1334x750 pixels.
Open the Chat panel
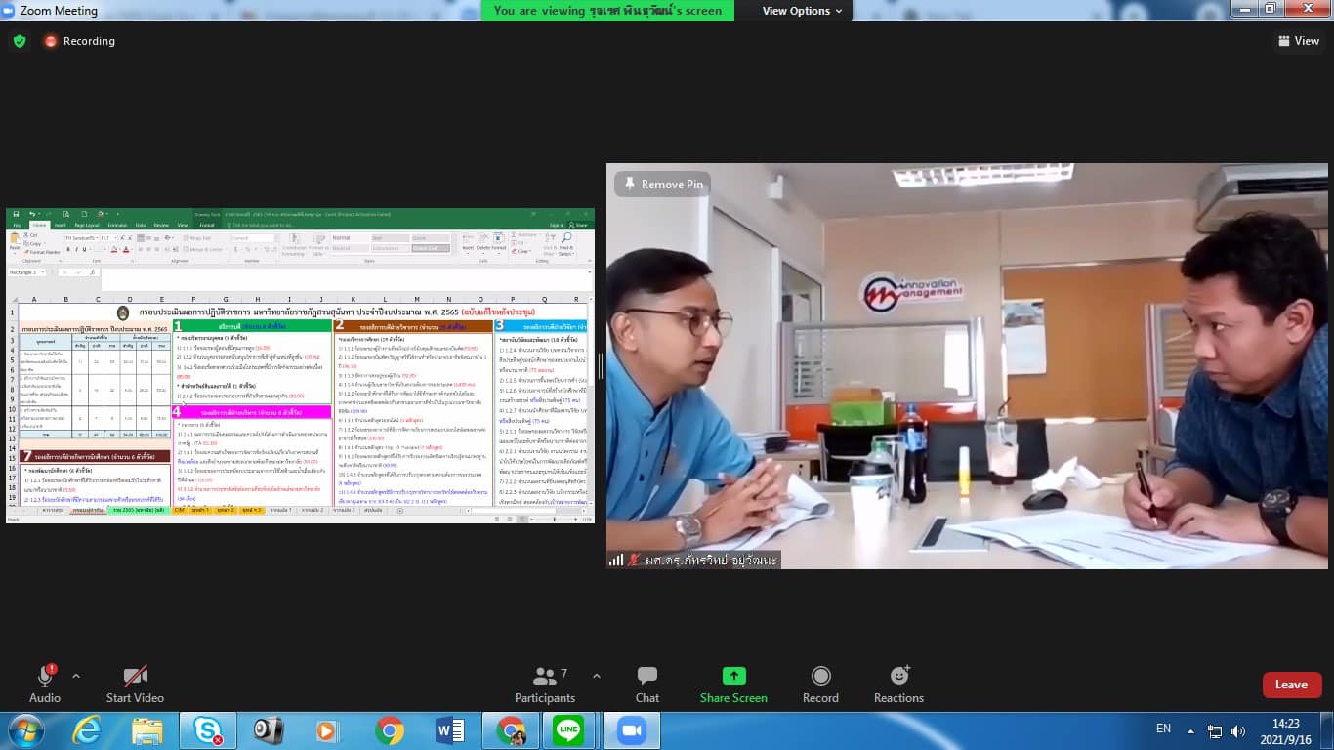(x=646, y=676)
